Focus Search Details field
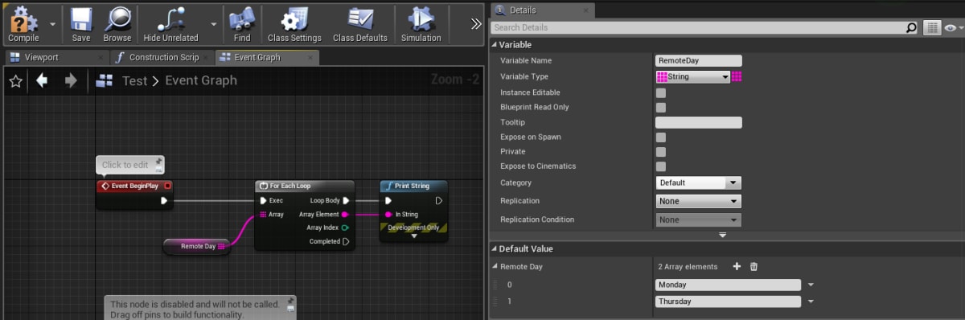965x320 pixels. click(x=696, y=27)
